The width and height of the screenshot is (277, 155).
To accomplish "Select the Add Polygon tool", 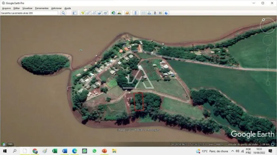I will tap(89, 13).
